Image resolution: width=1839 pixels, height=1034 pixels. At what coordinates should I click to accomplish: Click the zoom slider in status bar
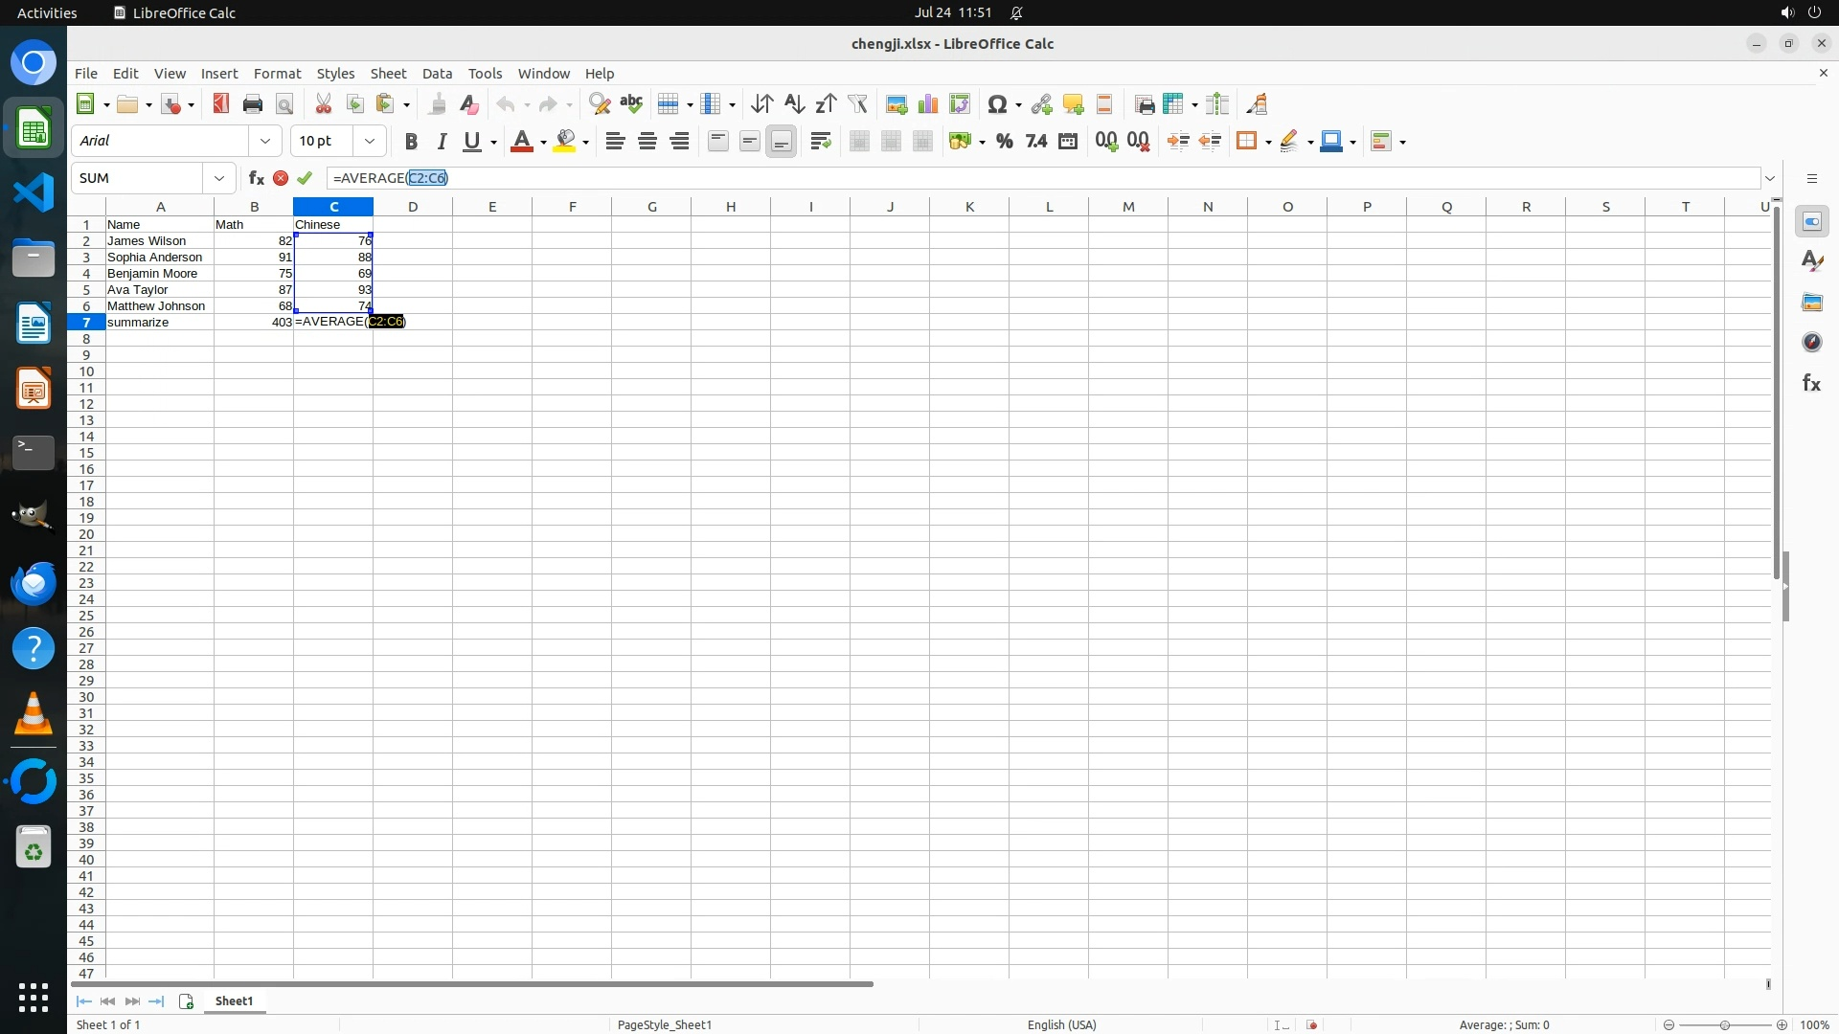(x=1724, y=1025)
